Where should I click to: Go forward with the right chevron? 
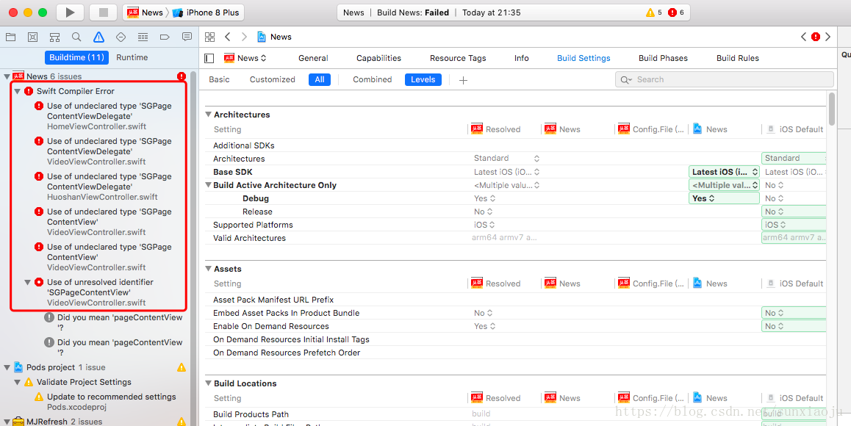[x=244, y=37]
